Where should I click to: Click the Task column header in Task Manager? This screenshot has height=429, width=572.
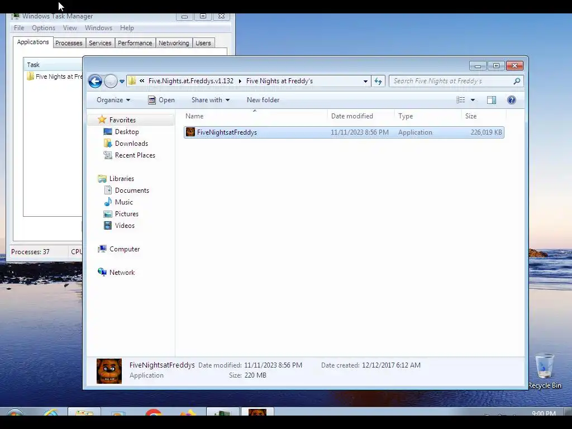[x=53, y=65]
